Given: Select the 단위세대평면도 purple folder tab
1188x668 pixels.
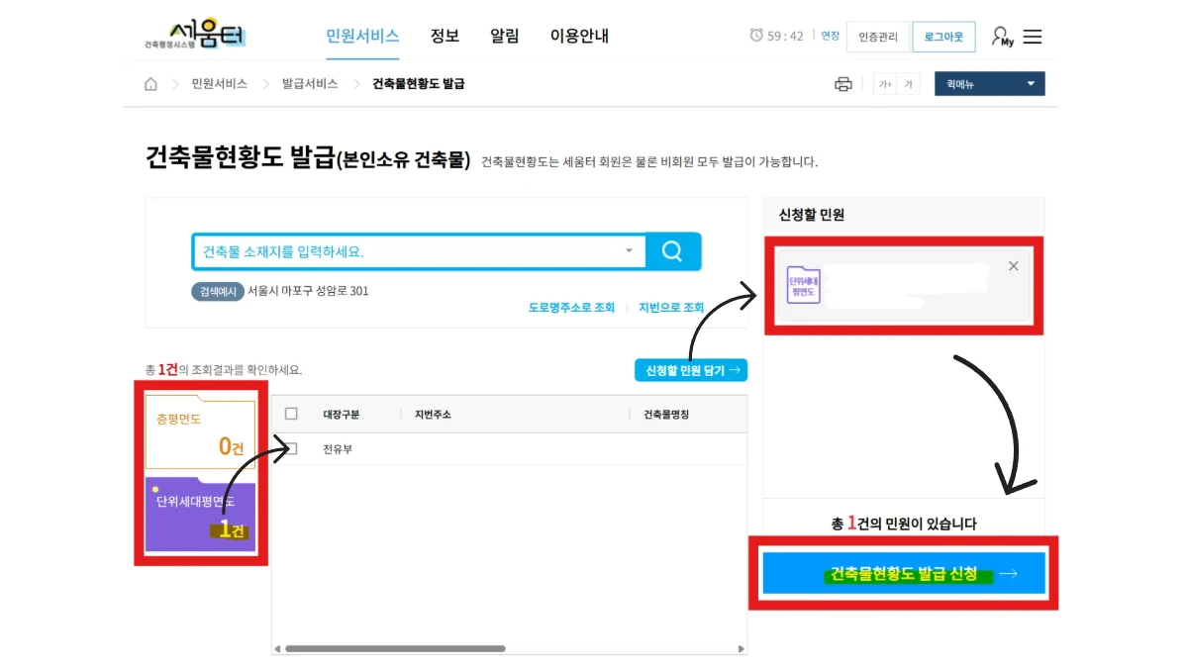Looking at the screenshot, I should (x=201, y=517).
